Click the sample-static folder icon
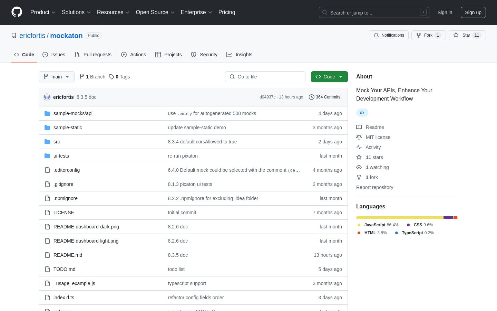Viewport: 497px width, 311px height. click(47, 128)
